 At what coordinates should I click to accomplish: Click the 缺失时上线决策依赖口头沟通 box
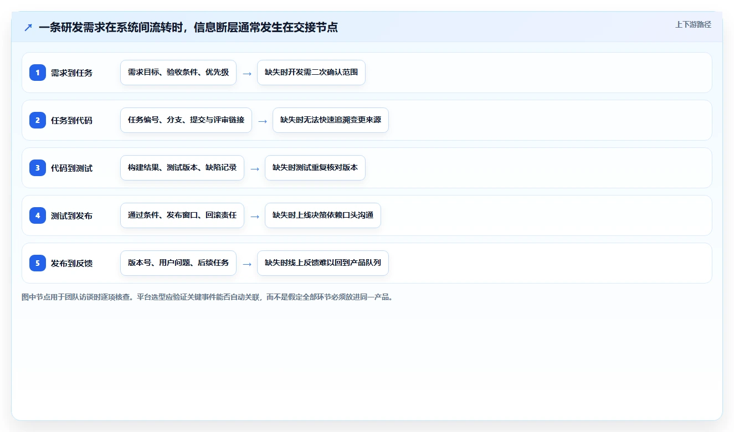click(323, 215)
